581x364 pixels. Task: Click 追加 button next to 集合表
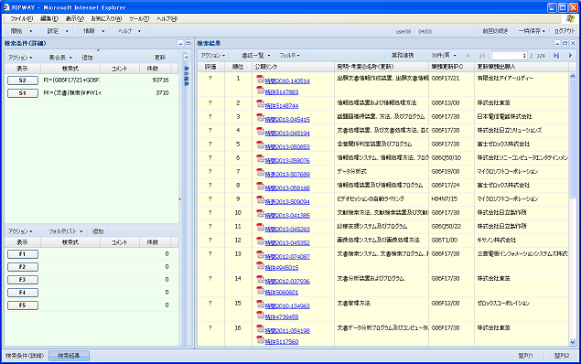tap(87, 58)
